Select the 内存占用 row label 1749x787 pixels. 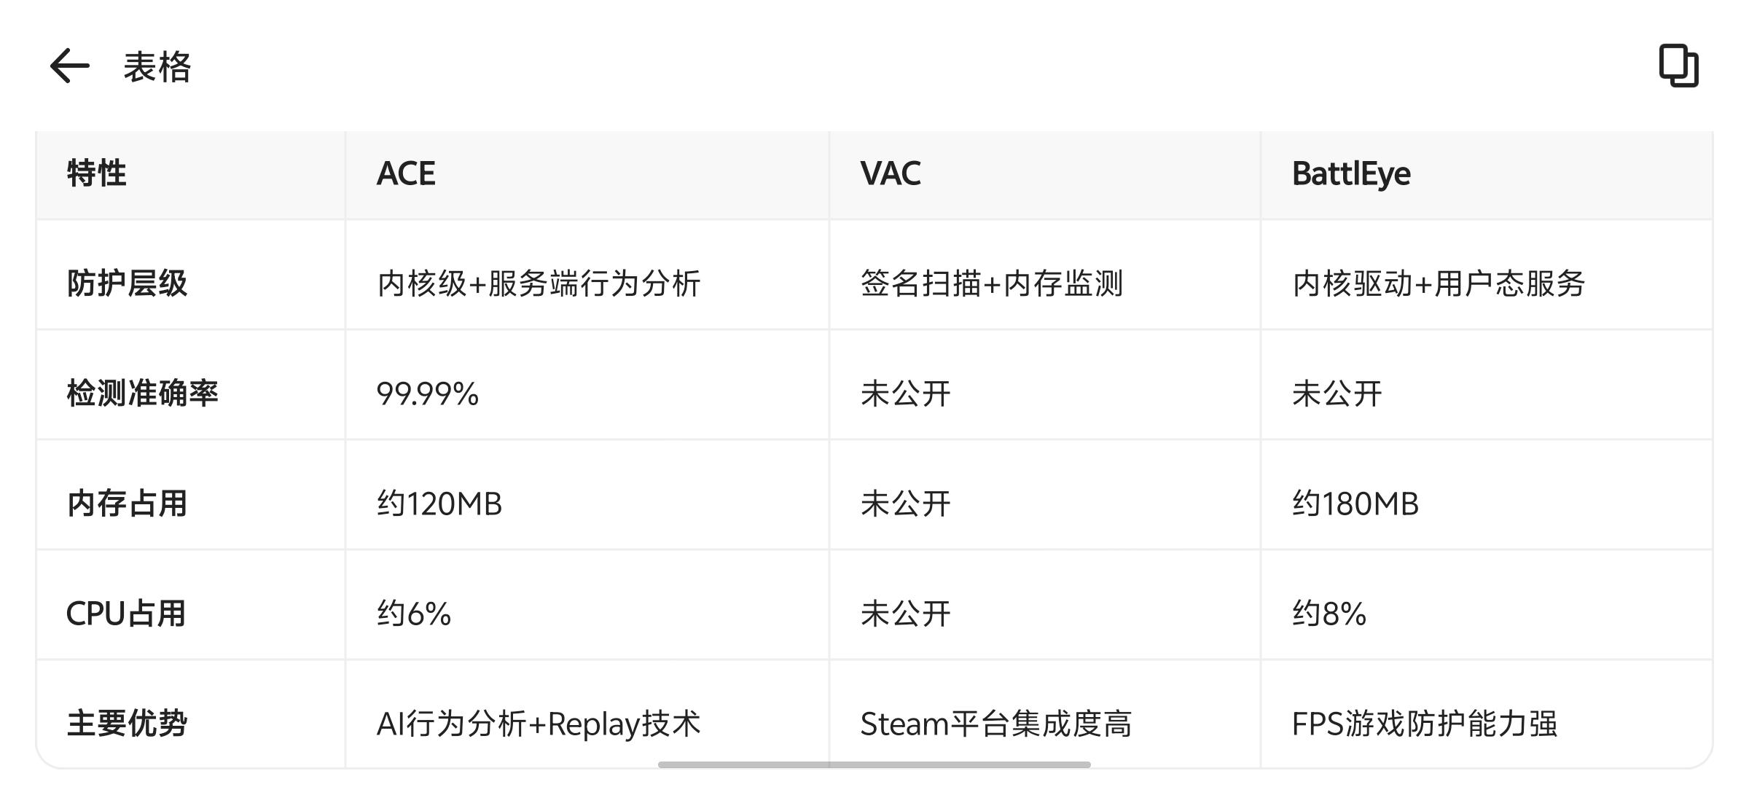[127, 504]
